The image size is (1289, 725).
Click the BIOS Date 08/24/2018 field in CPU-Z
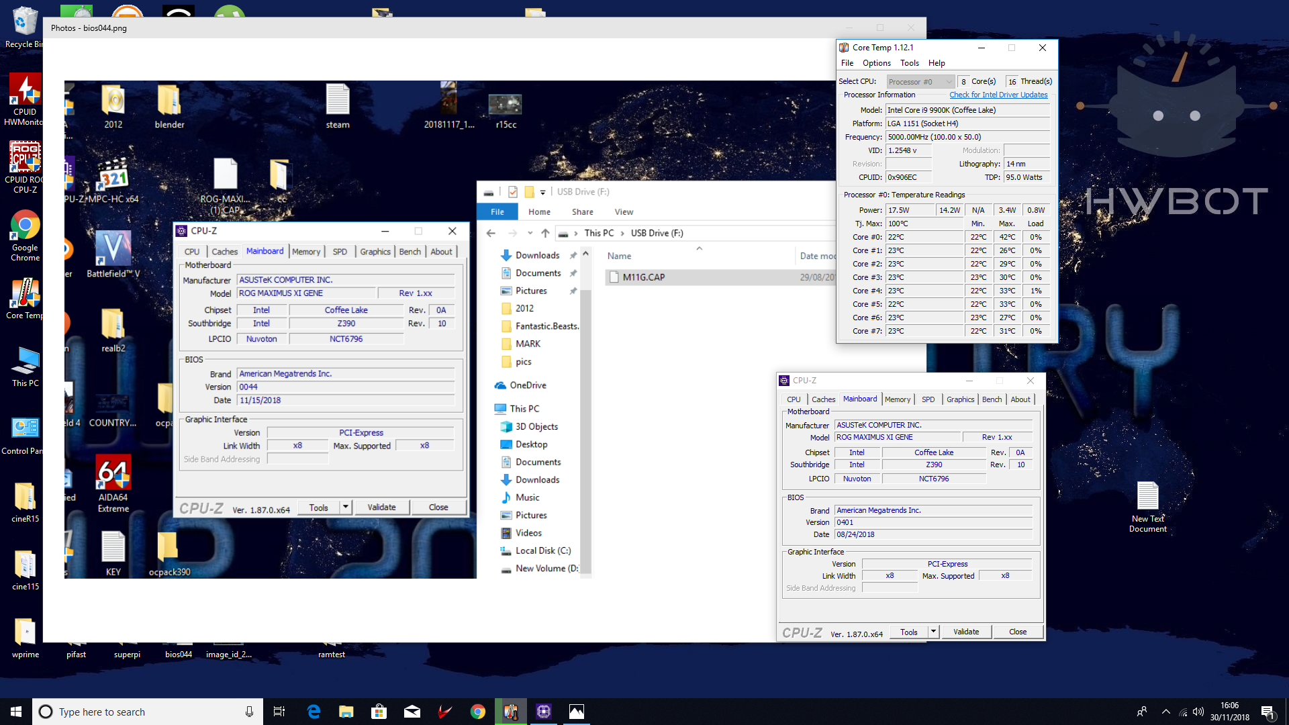point(933,534)
